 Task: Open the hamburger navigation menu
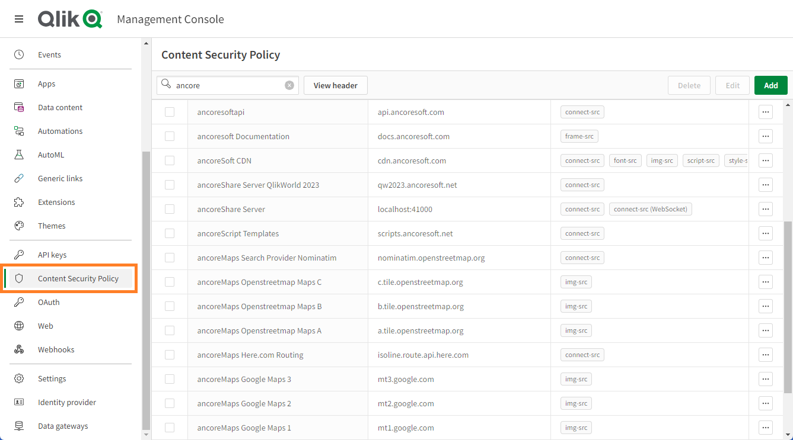[x=19, y=19]
